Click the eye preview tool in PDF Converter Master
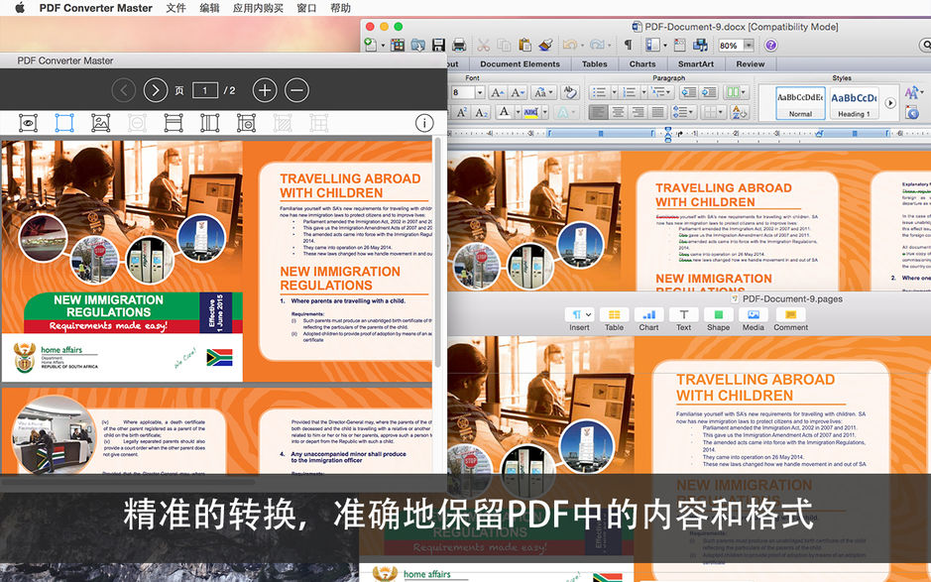Viewport: 931px width, 582px height. pyautogui.click(x=29, y=123)
